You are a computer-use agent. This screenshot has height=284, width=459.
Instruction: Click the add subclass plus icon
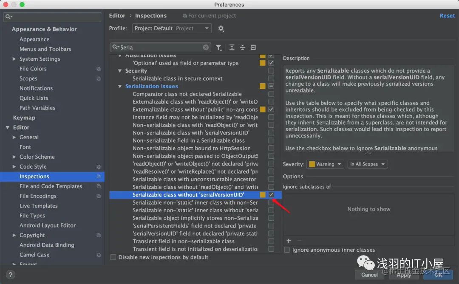(x=289, y=241)
